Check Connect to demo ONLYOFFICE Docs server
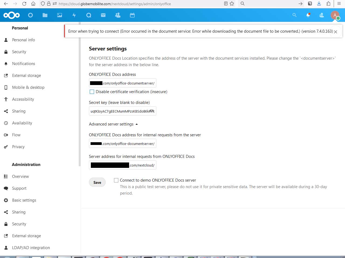This screenshot has width=345, height=258. click(x=116, y=180)
